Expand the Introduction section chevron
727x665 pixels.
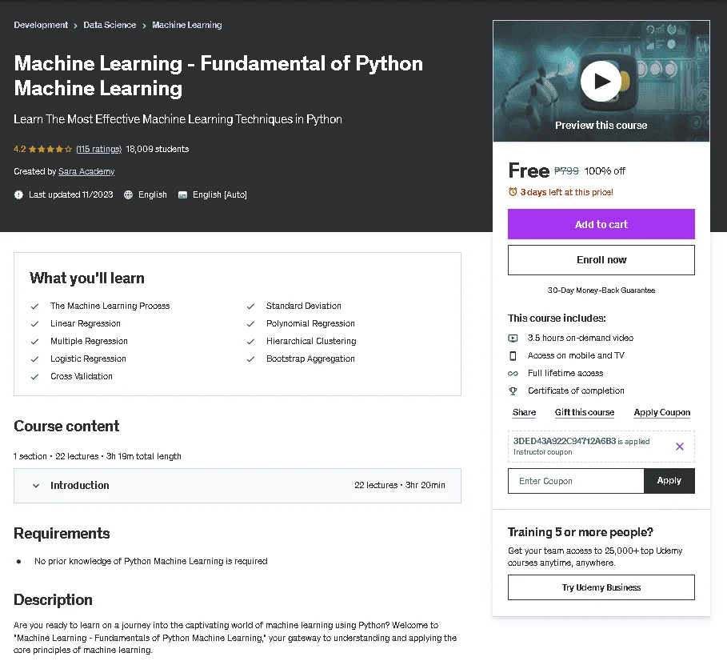pyautogui.click(x=36, y=486)
